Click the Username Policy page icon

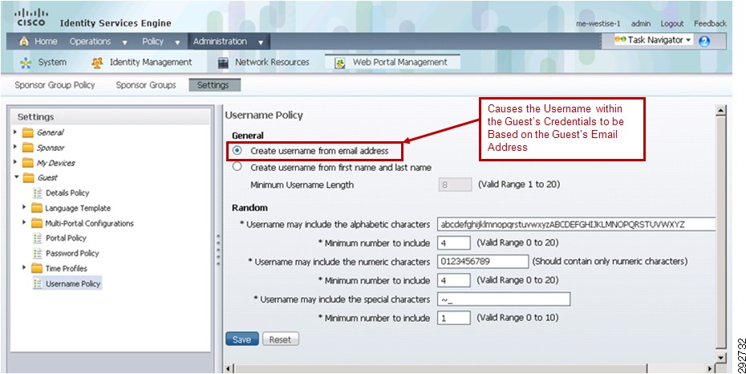coord(37,283)
